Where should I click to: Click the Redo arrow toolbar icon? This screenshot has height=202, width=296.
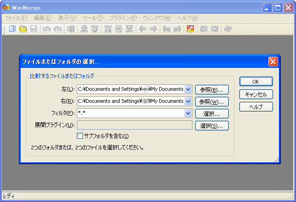coord(58,29)
